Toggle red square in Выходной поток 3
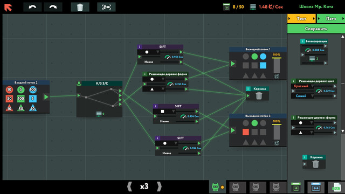 (x=246, y=132)
